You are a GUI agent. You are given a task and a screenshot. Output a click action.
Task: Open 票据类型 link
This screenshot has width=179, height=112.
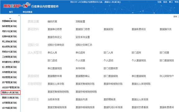108,29
